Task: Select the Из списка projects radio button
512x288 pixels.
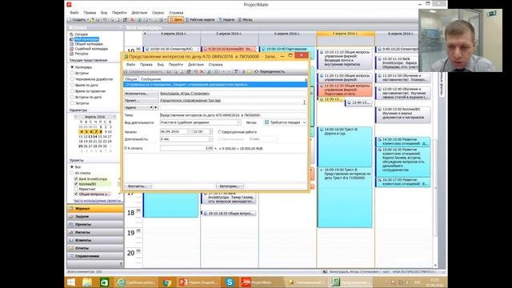Action: point(72,173)
